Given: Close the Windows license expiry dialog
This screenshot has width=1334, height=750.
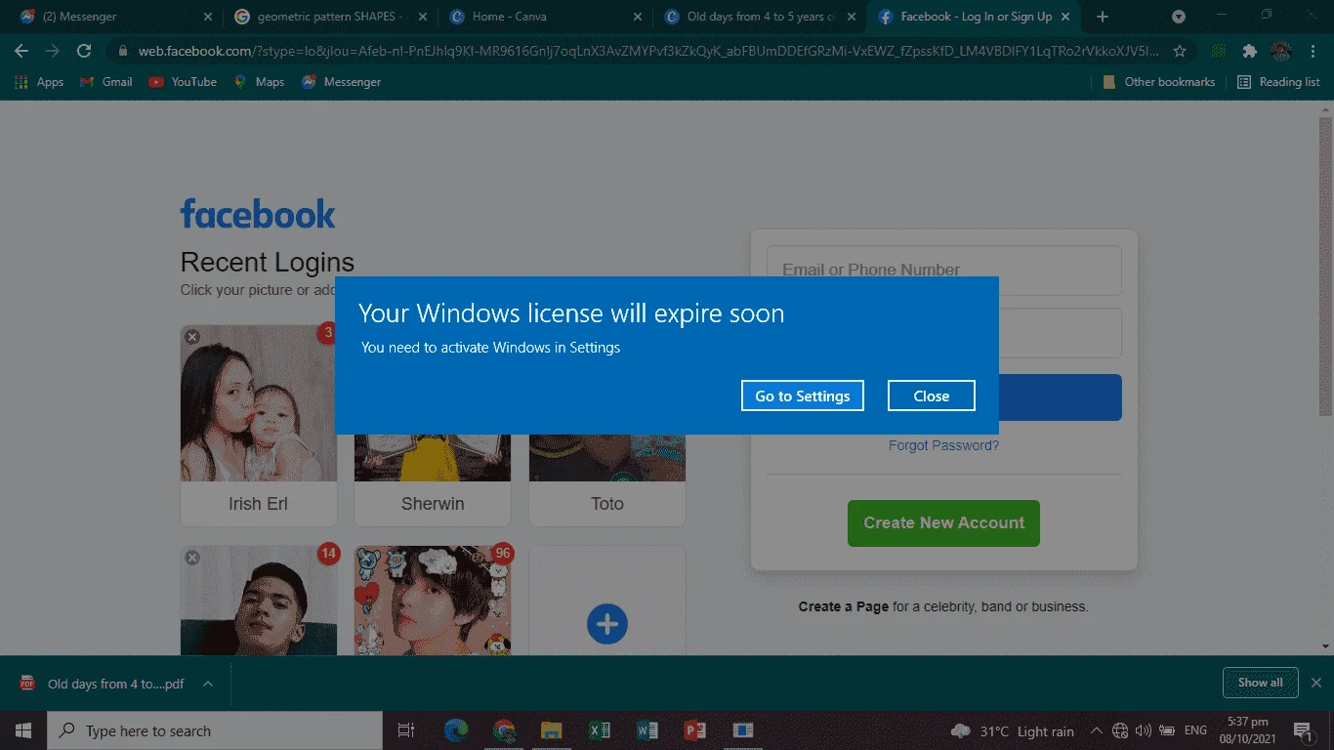Looking at the screenshot, I should coord(932,396).
